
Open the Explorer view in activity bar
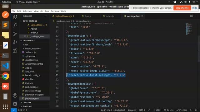click(15, 17)
